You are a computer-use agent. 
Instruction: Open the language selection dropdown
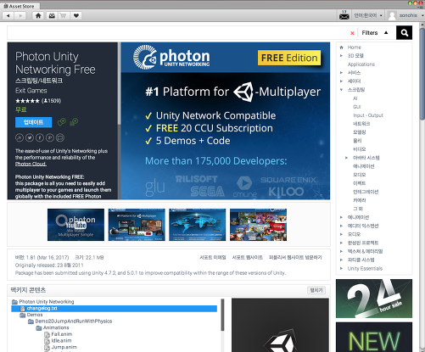(x=368, y=15)
